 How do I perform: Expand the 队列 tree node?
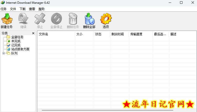click(4, 53)
